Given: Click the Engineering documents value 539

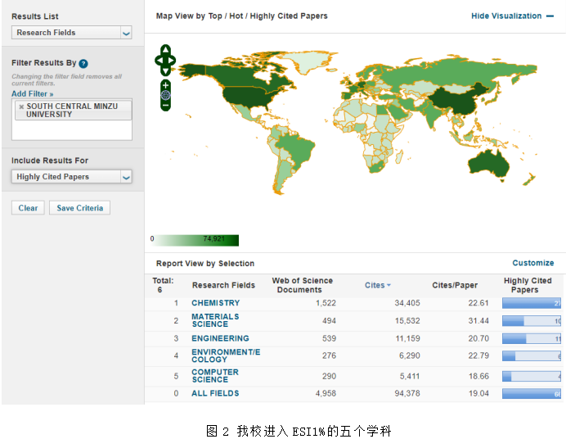Looking at the screenshot, I should pos(329,338).
